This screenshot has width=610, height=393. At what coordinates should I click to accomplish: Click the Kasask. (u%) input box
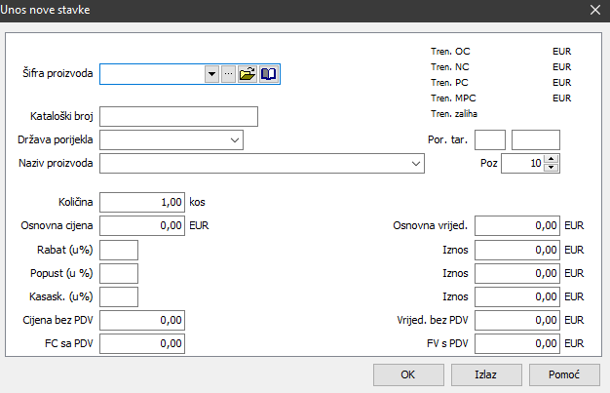pos(119,296)
